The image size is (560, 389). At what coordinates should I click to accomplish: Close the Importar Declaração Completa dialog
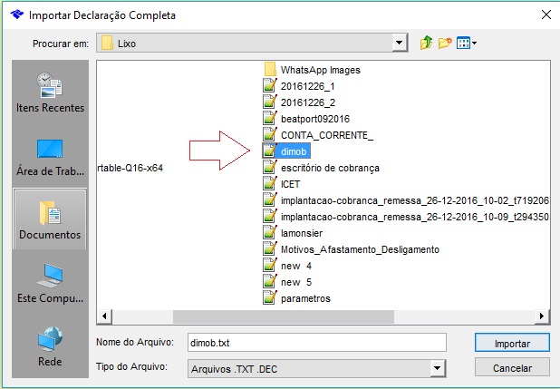[x=546, y=14]
